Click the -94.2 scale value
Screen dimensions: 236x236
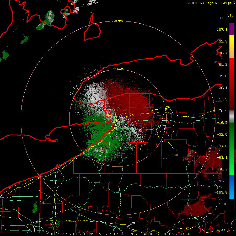coord(222,181)
